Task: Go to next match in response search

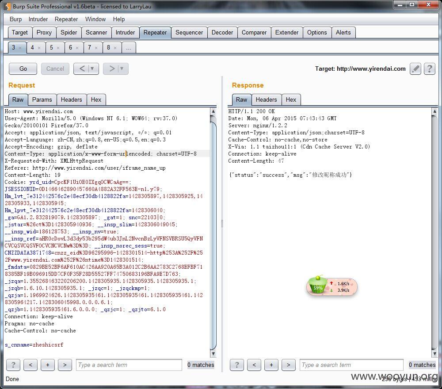Action: (x=289, y=365)
